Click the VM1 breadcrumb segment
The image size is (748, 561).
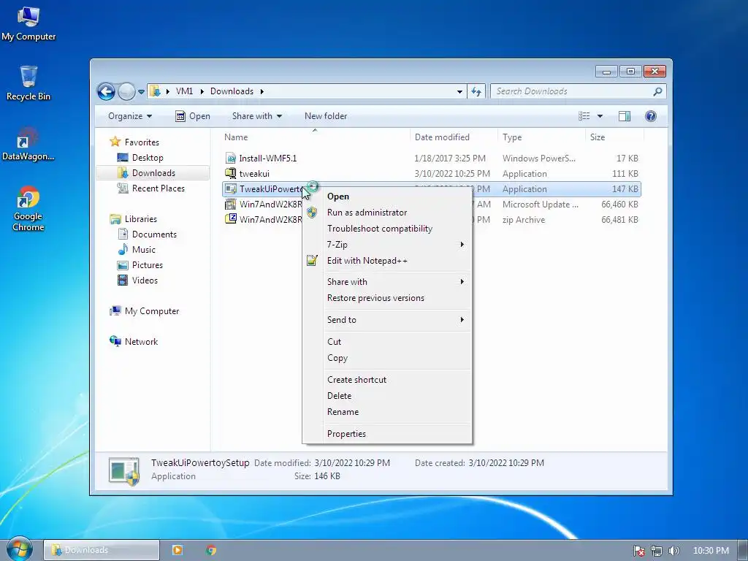184,91
